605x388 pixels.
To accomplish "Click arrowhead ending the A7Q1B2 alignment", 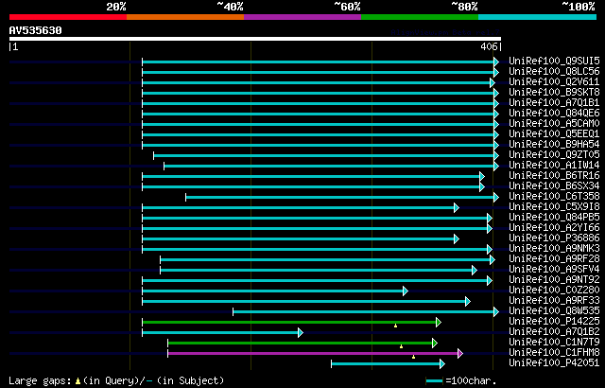I will [x=301, y=332].
